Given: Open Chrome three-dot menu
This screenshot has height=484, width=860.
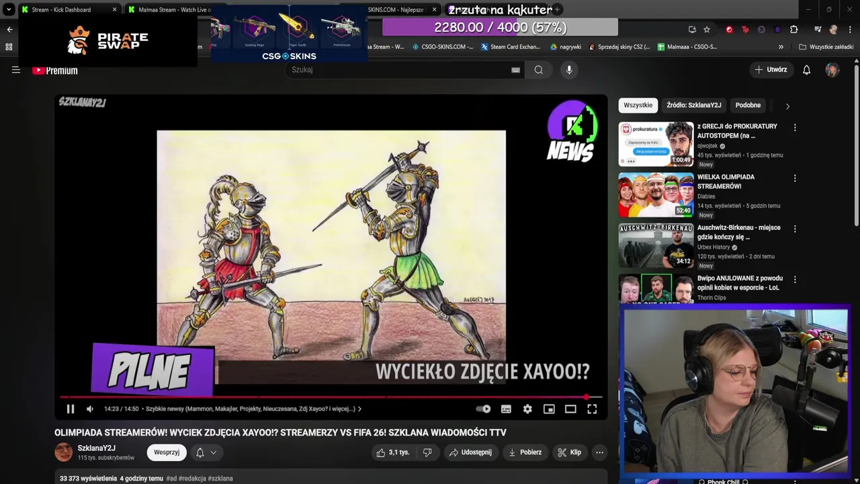Looking at the screenshot, I should (849, 30).
